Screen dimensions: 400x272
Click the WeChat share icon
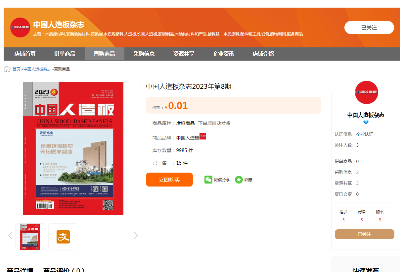tap(208, 180)
